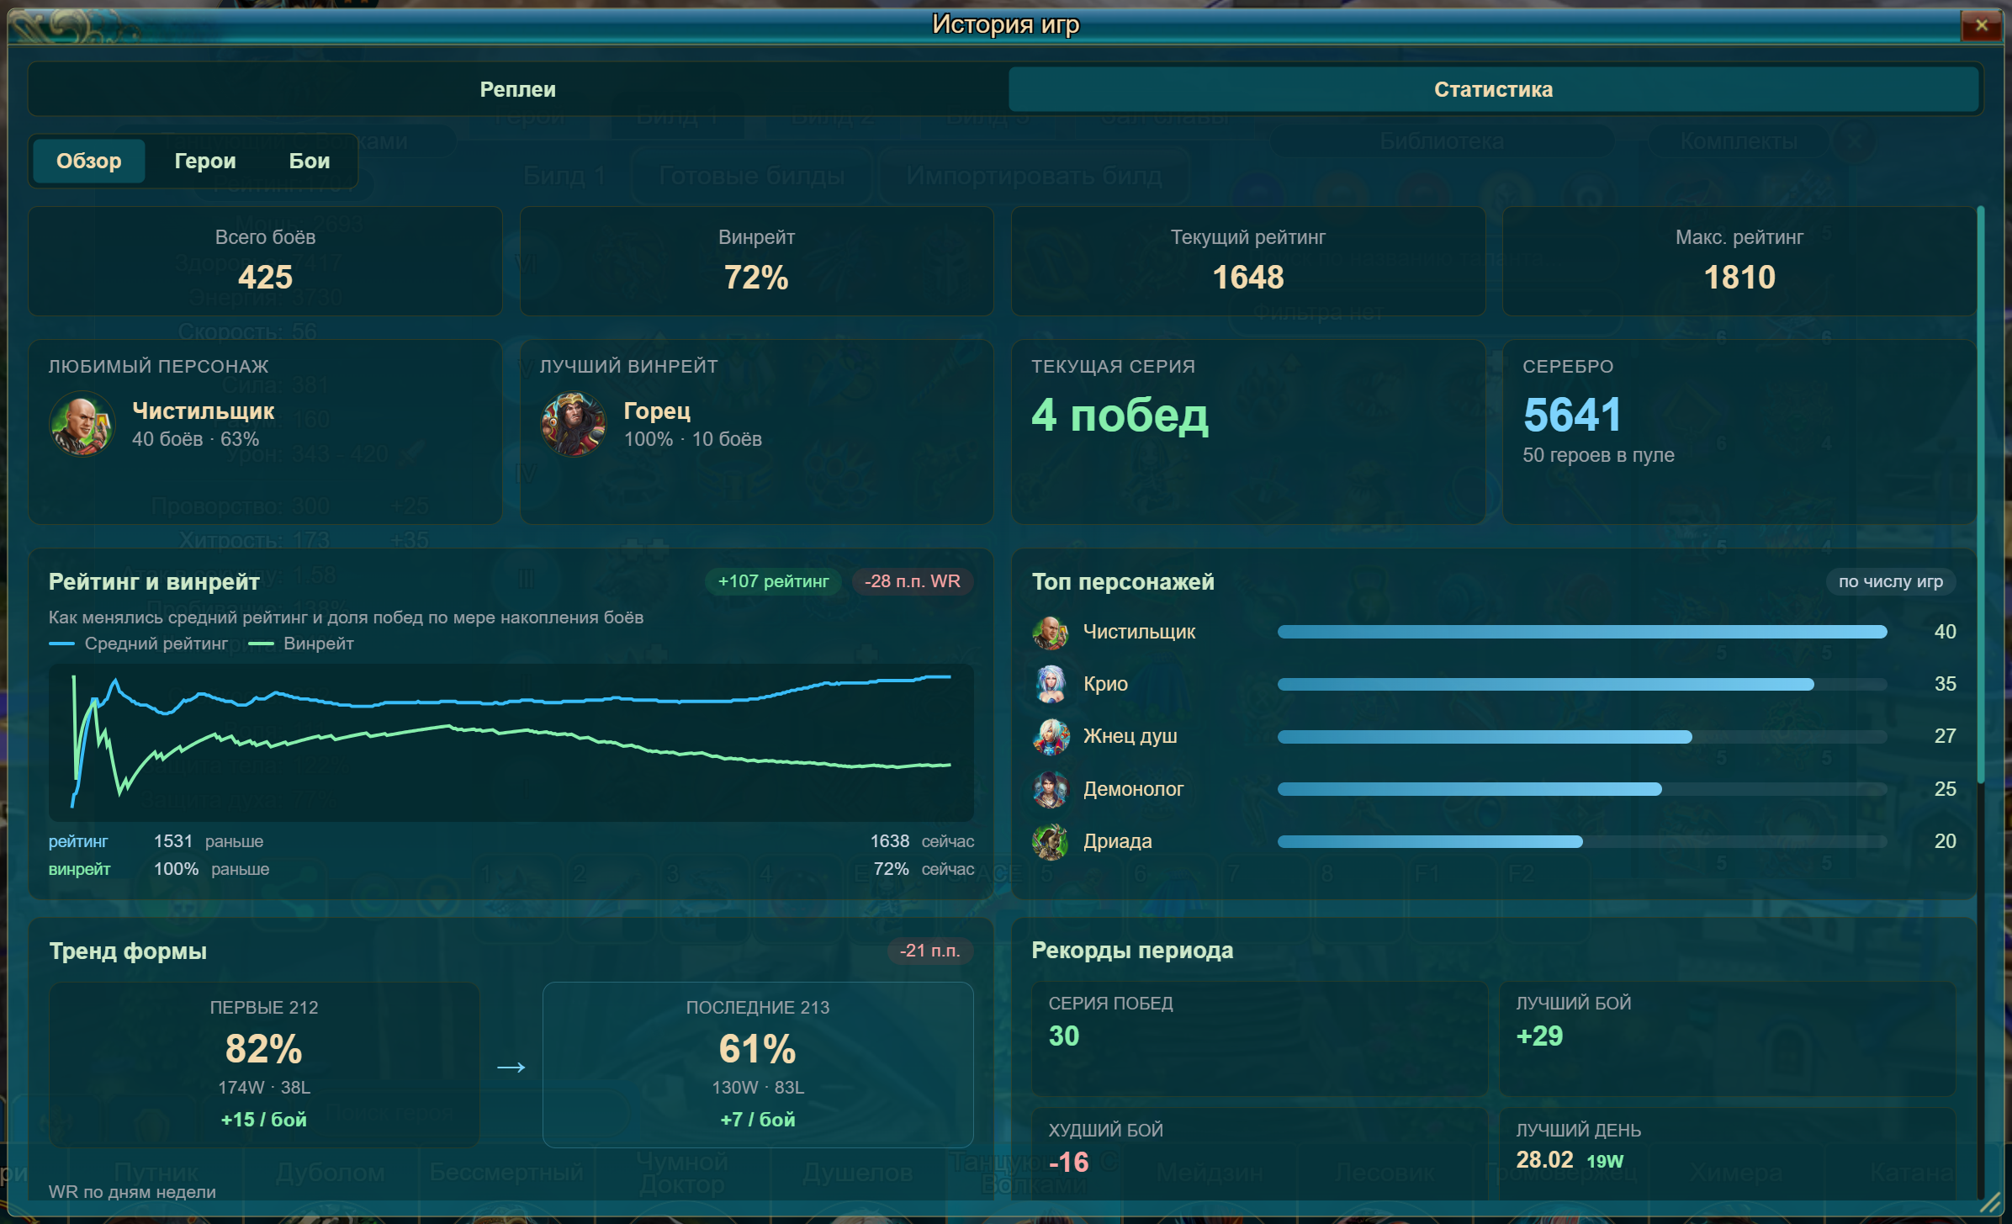Close the История игр window
This screenshot has width=2012, height=1224.
point(1981,25)
